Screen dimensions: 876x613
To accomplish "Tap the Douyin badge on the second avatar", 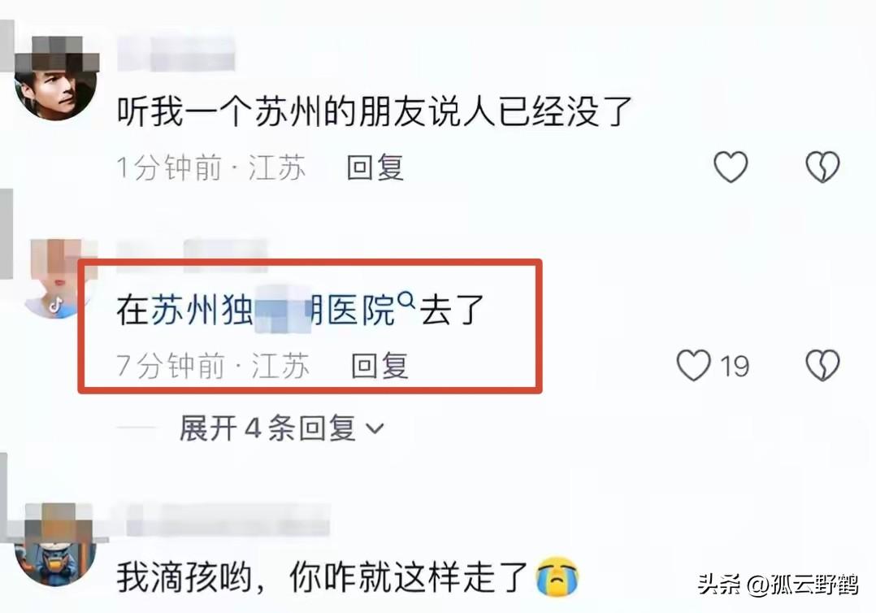I will point(55,305).
